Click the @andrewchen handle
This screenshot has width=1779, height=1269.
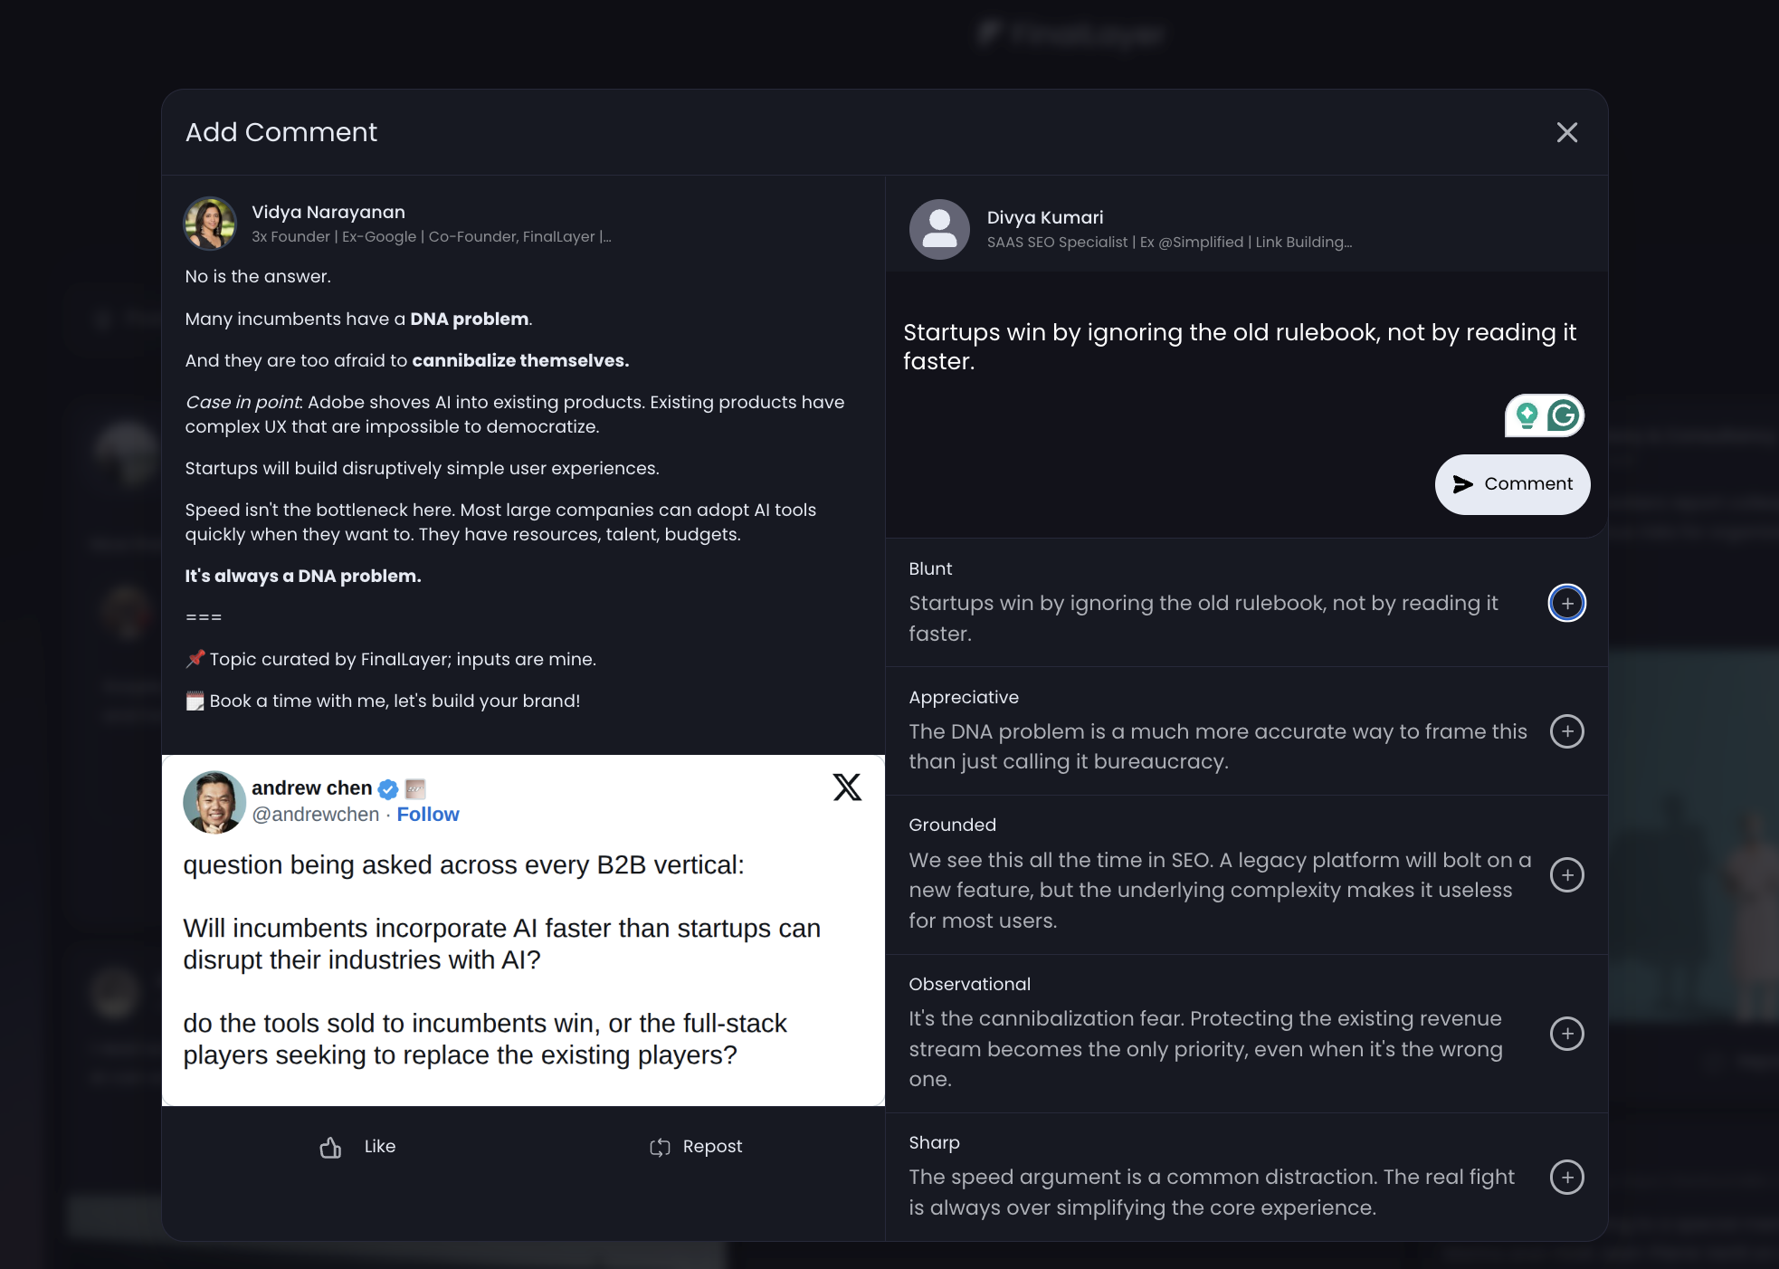[x=315, y=815]
